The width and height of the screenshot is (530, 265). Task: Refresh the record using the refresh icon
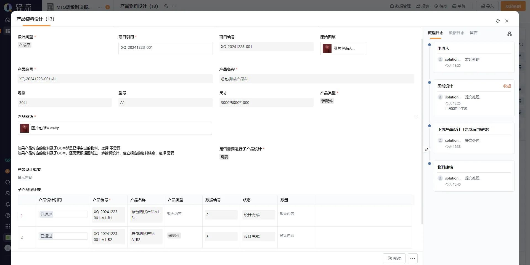497,21
